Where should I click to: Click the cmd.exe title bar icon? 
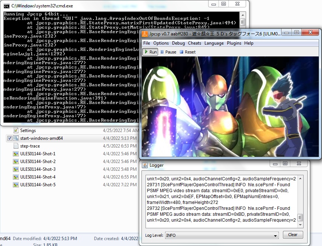[x=6, y=6]
